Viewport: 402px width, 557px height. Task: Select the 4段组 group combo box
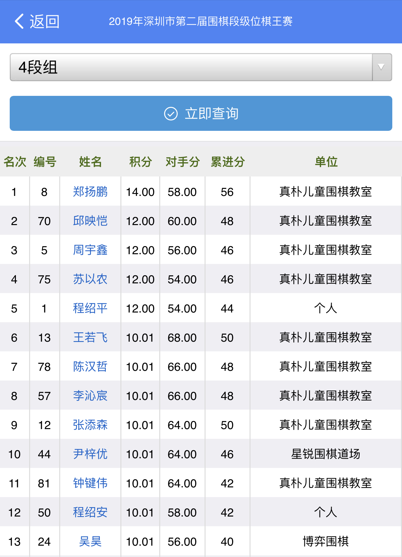(191, 67)
